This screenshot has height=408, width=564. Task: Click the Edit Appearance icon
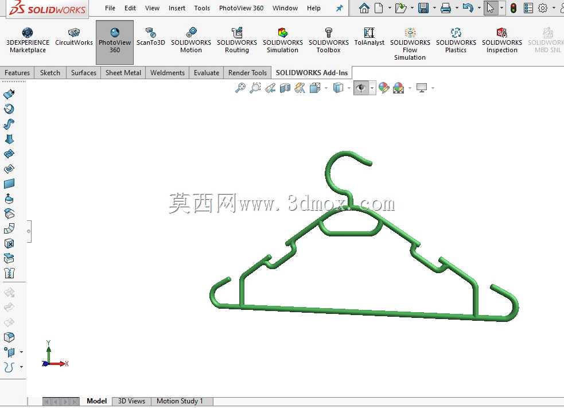[384, 88]
